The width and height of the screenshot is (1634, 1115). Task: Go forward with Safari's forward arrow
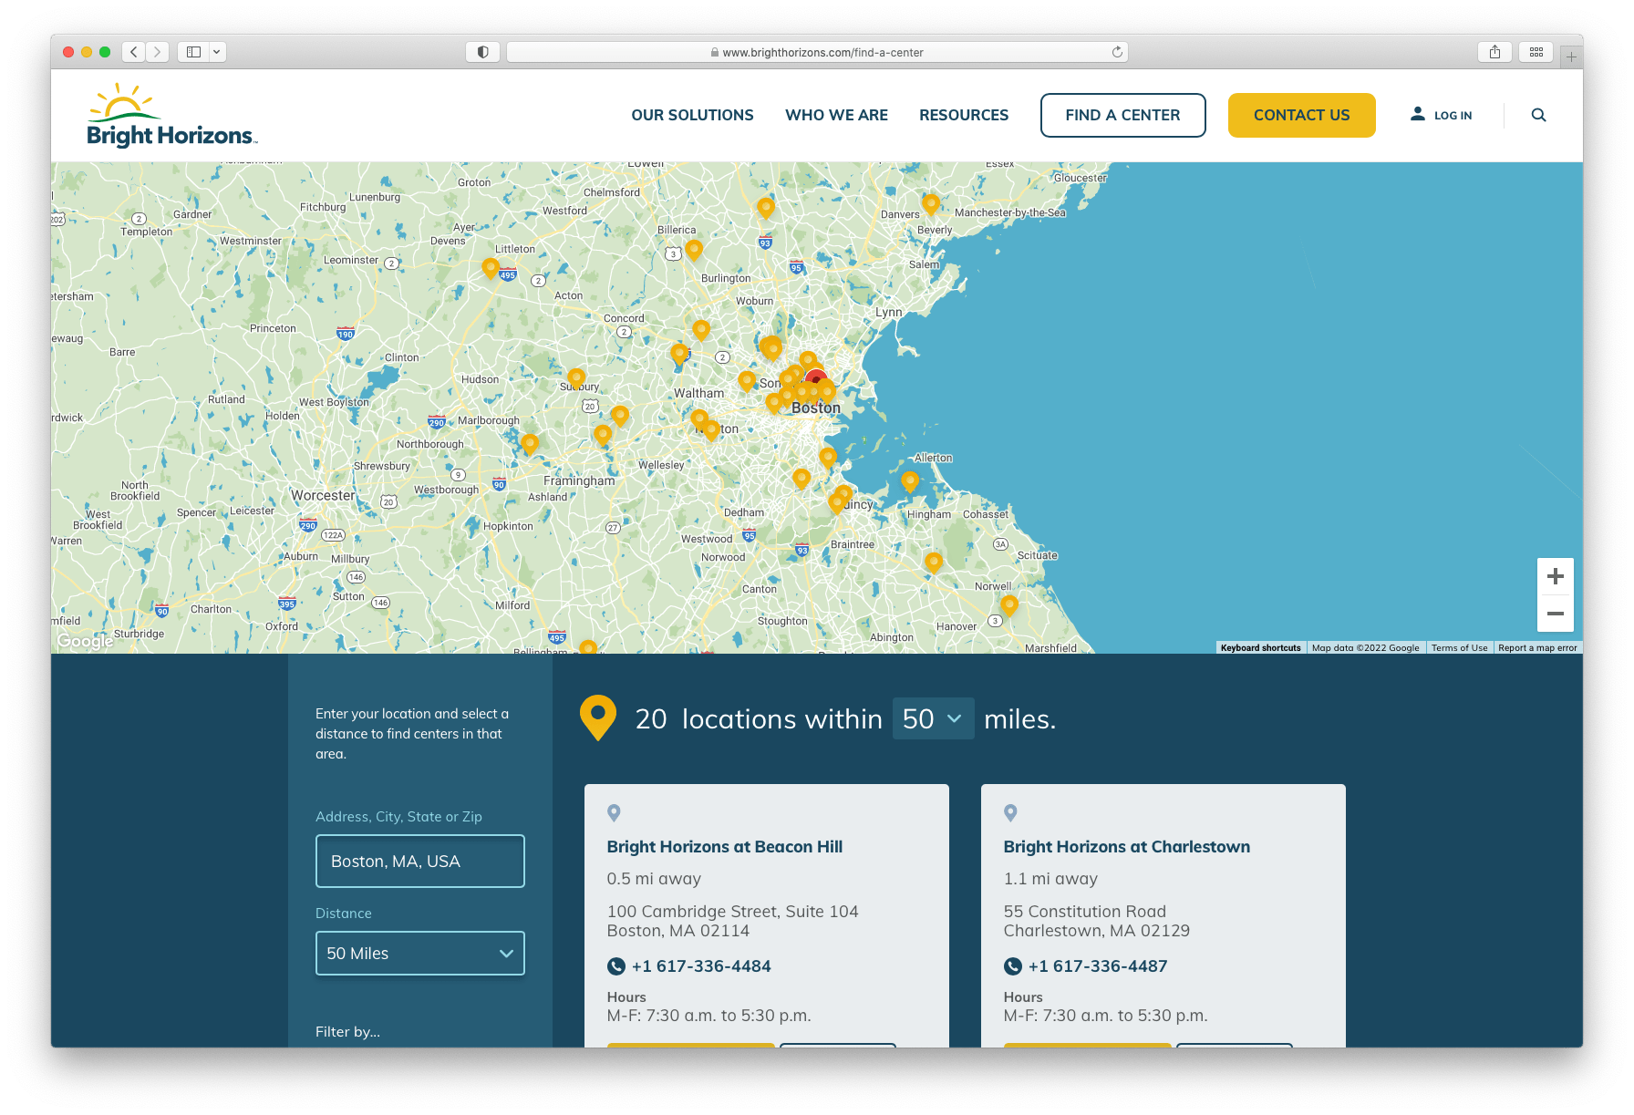pyautogui.click(x=158, y=52)
